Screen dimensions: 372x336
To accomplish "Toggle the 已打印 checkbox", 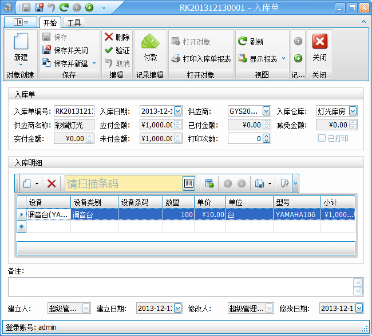I will tap(322, 138).
